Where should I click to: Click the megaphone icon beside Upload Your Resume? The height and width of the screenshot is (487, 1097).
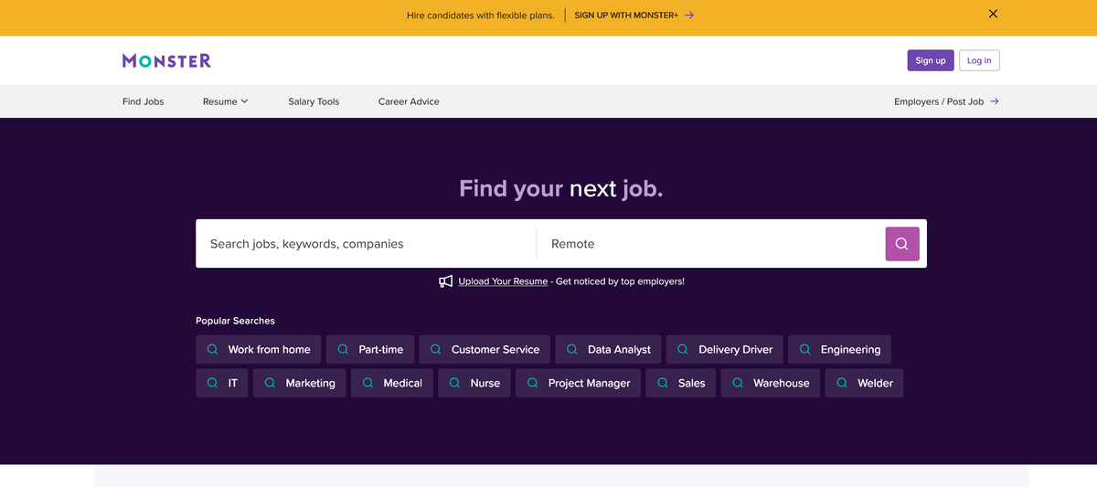click(x=446, y=281)
